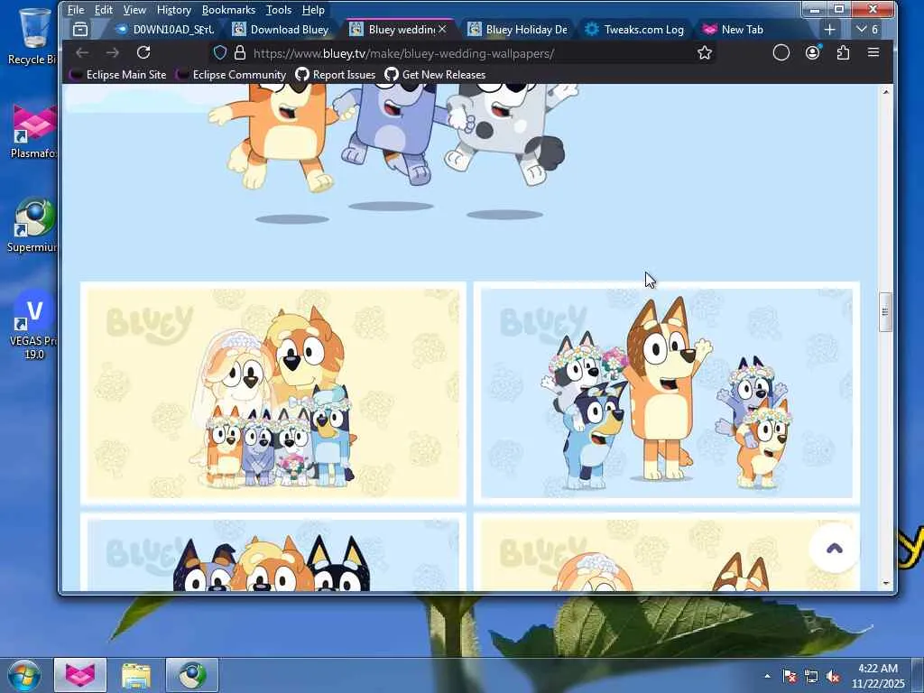Open Eclipse Main Site bookmark
Screen dimensions: 924x693
[118, 75]
